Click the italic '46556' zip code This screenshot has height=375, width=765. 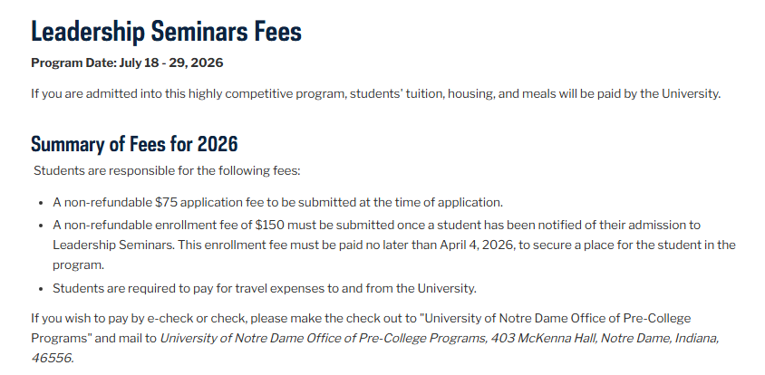50,358
